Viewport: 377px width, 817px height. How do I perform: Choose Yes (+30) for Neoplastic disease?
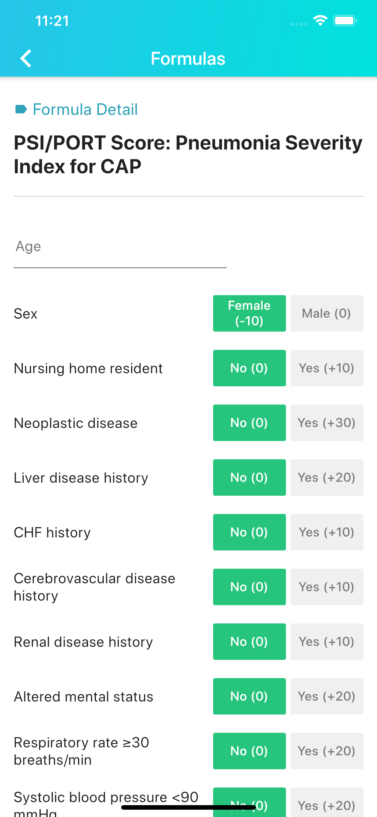coord(327,423)
